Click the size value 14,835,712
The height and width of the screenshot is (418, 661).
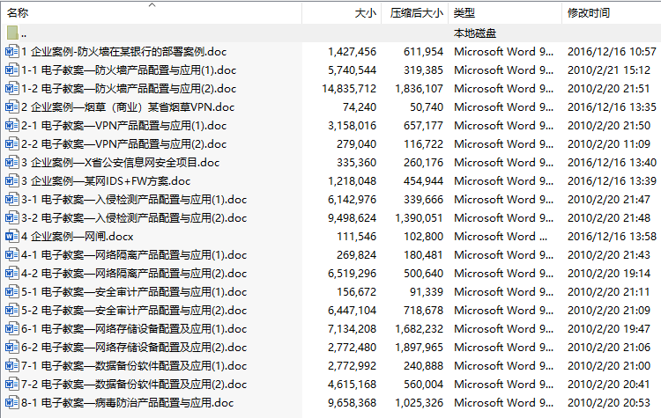(x=349, y=89)
